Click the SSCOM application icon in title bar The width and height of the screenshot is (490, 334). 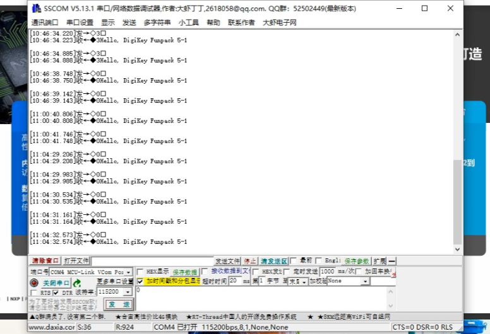click(37, 8)
